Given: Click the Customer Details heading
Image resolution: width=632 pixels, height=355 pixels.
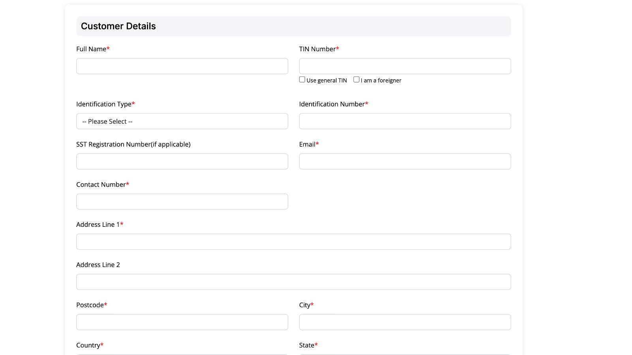Looking at the screenshot, I should pos(118,26).
